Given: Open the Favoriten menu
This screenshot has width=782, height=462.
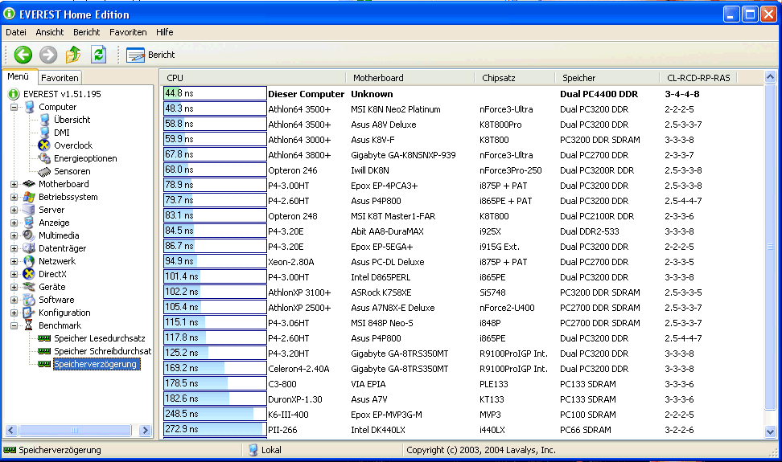Looking at the screenshot, I should point(128,32).
